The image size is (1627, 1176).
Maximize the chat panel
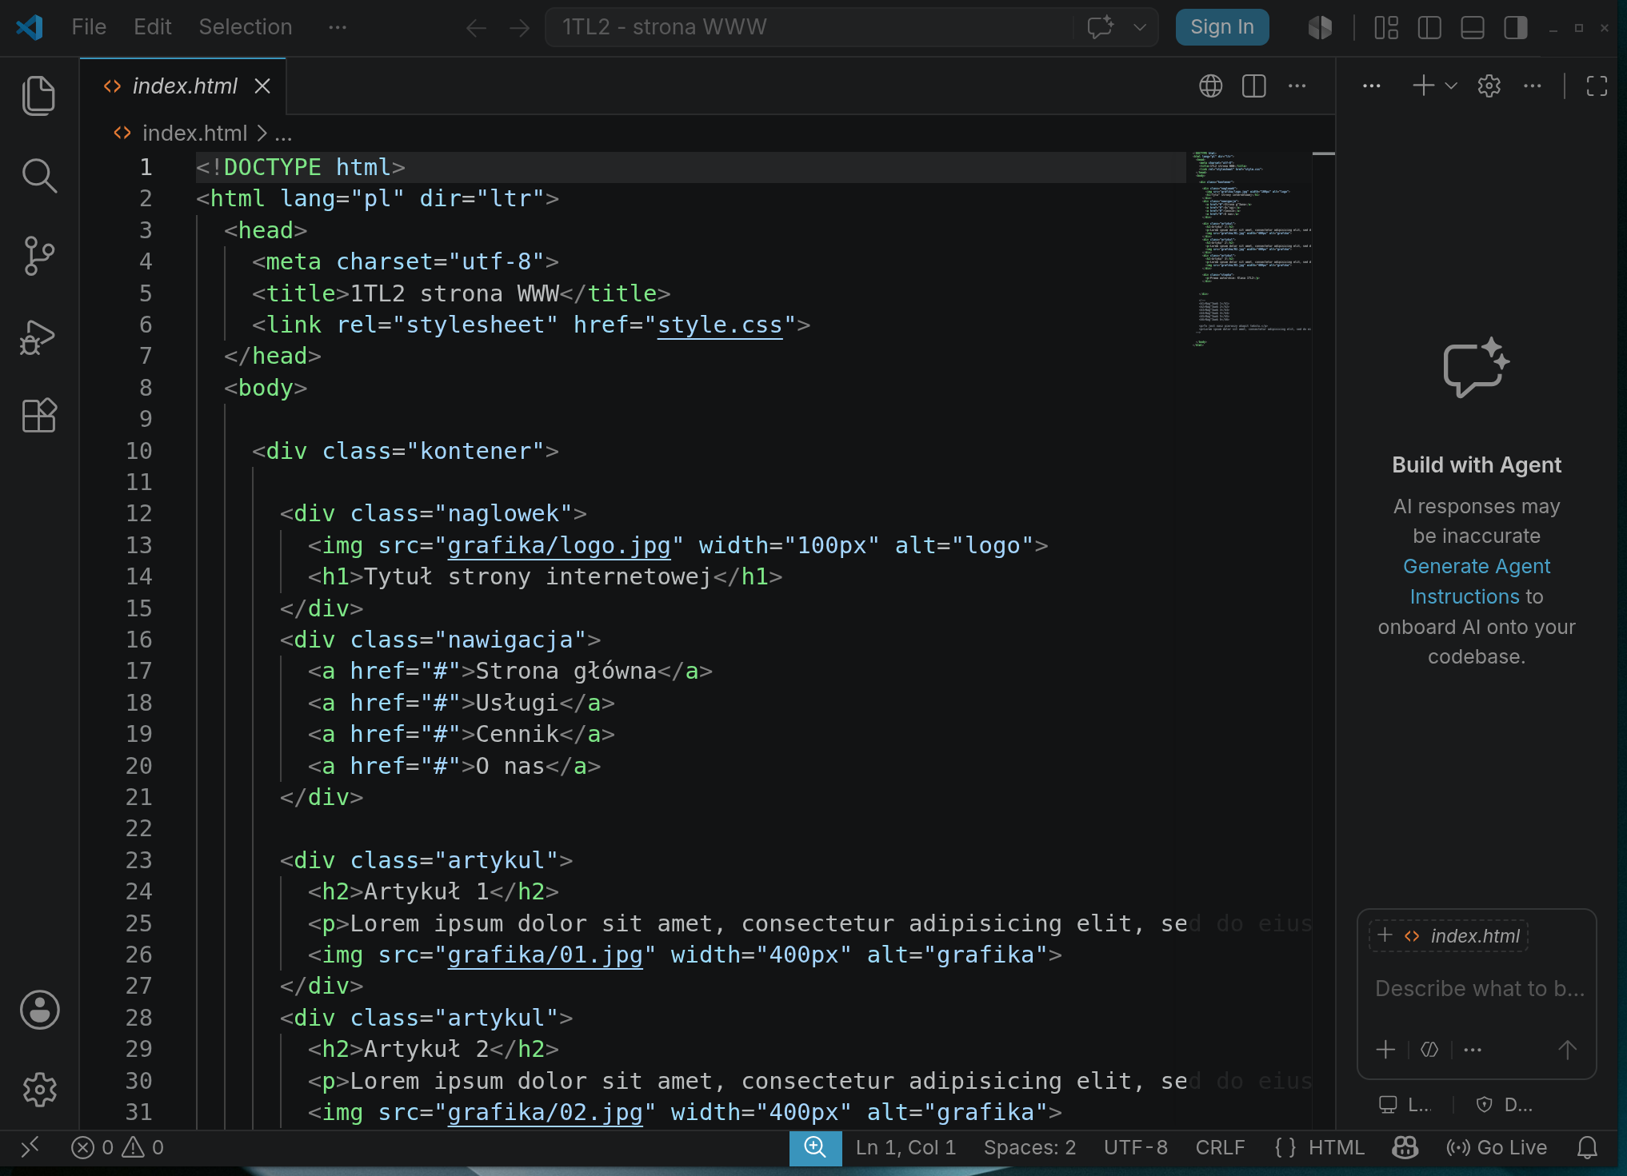point(1597,86)
